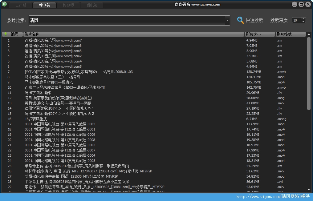Sort by 影片格式 column header

coord(291,34)
